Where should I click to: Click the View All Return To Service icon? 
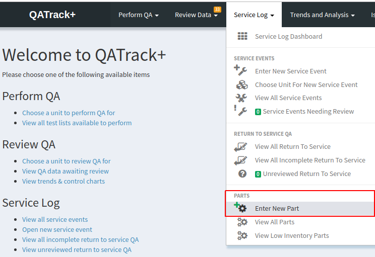pos(240,147)
